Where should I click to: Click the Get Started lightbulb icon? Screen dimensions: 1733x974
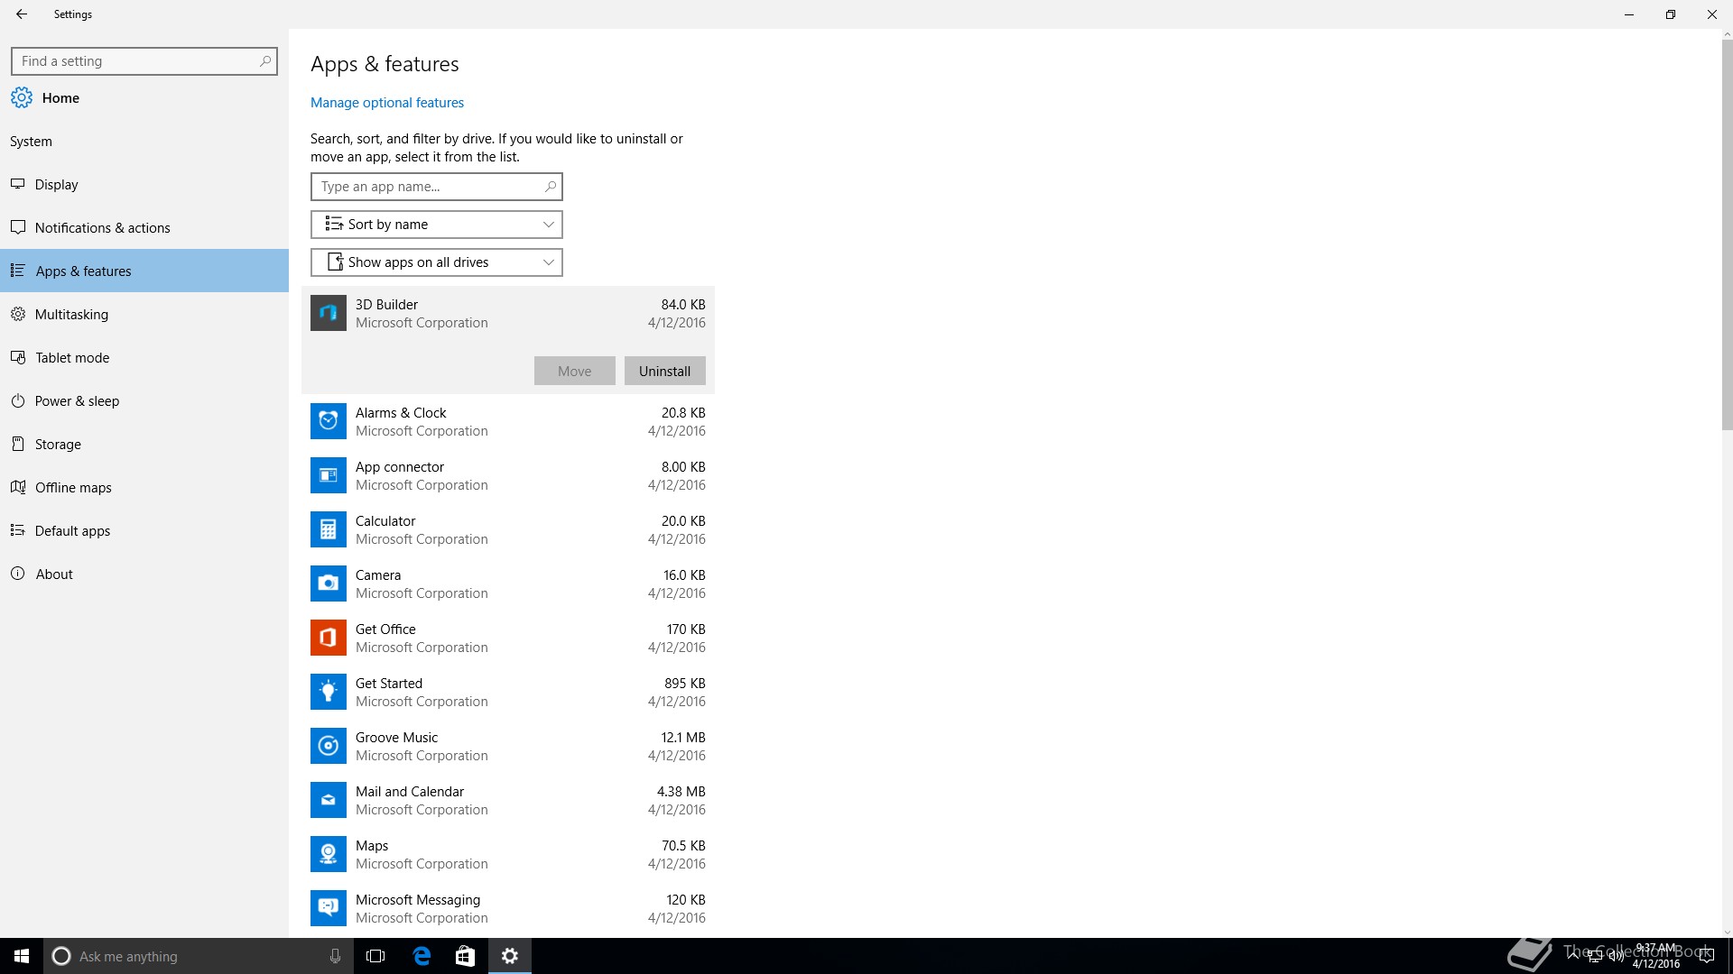point(329,692)
